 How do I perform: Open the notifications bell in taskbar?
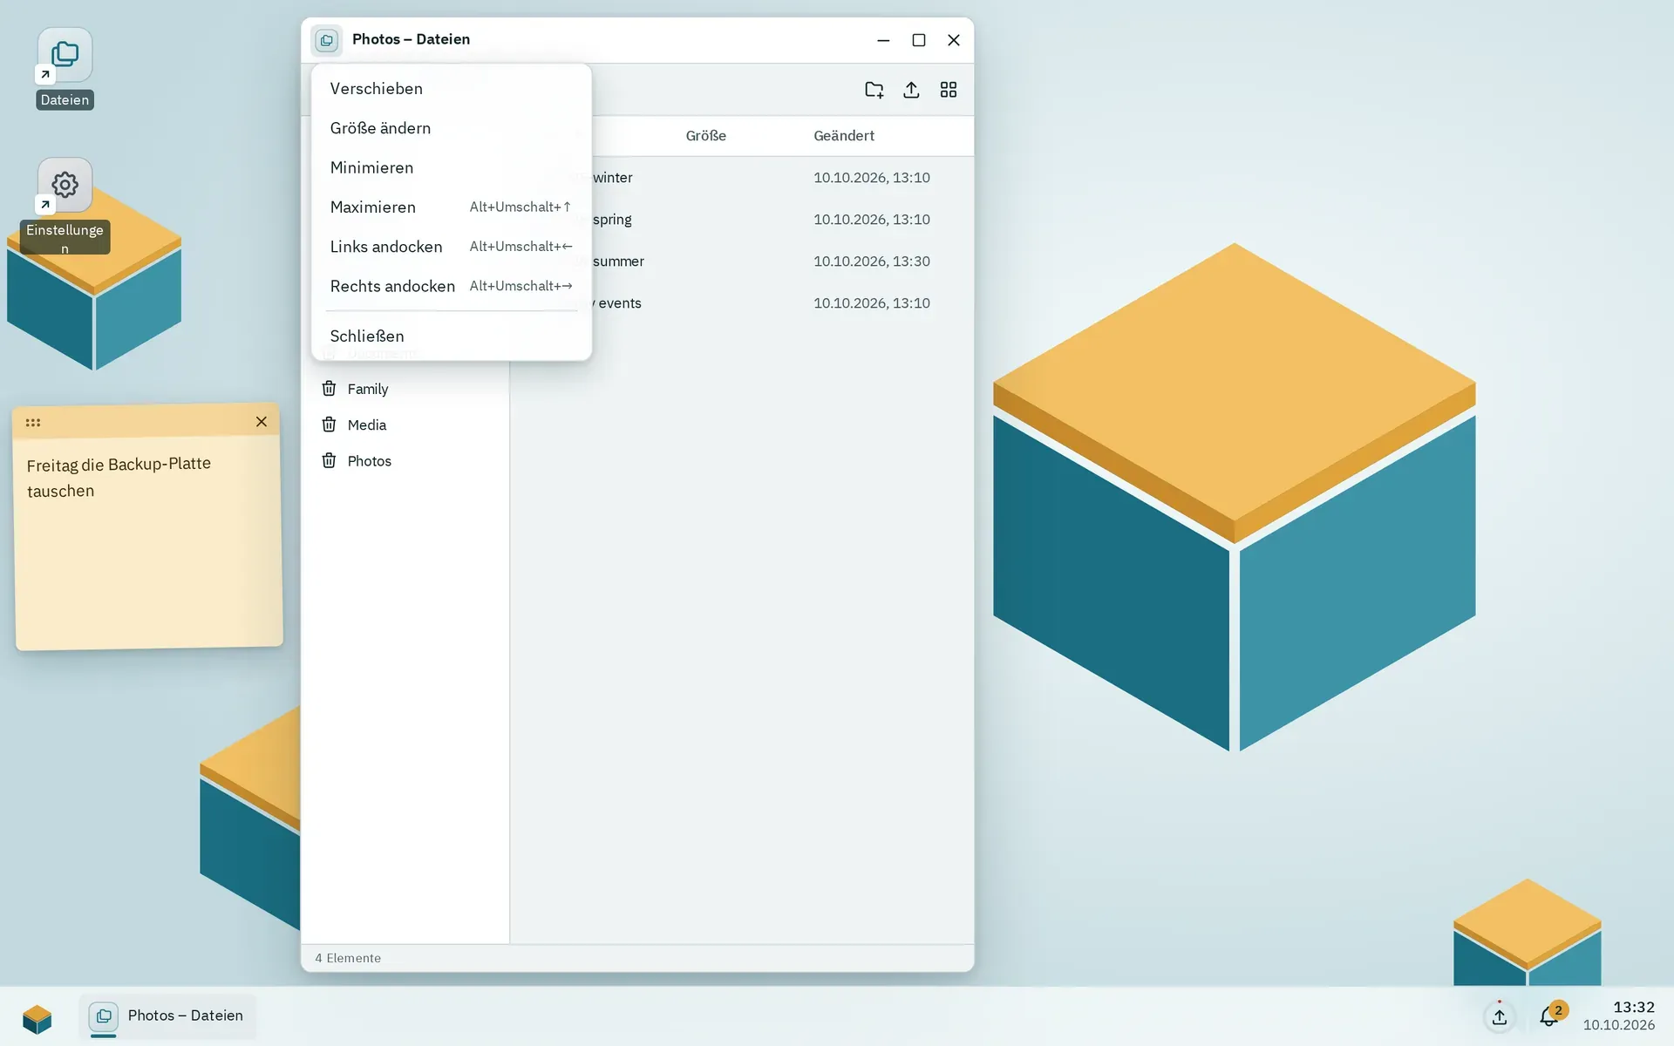[1549, 1016]
